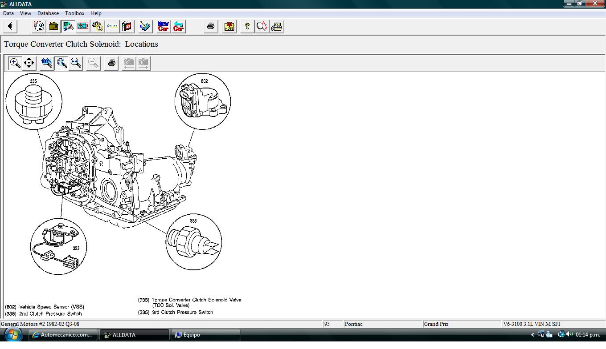Click the Pontiac status bar field
This screenshot has width=606, height=349.
tap(383, 324)
